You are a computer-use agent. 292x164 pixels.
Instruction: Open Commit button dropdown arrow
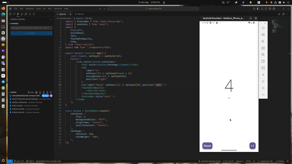tap(50, 33)
